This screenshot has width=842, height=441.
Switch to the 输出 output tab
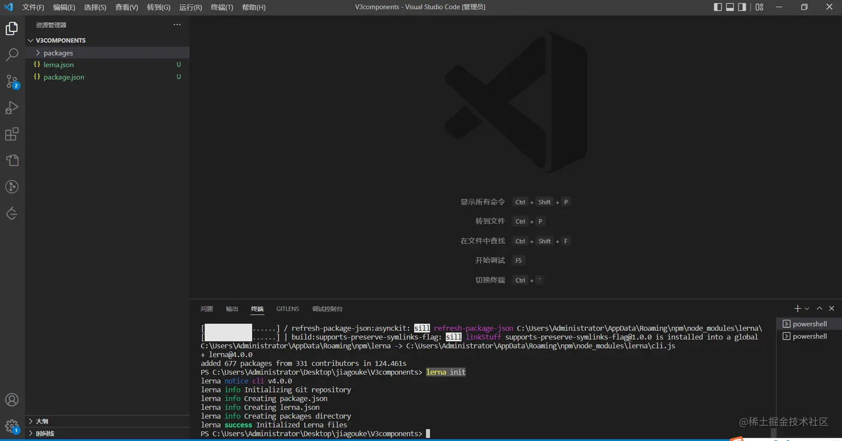coord(232,309)
